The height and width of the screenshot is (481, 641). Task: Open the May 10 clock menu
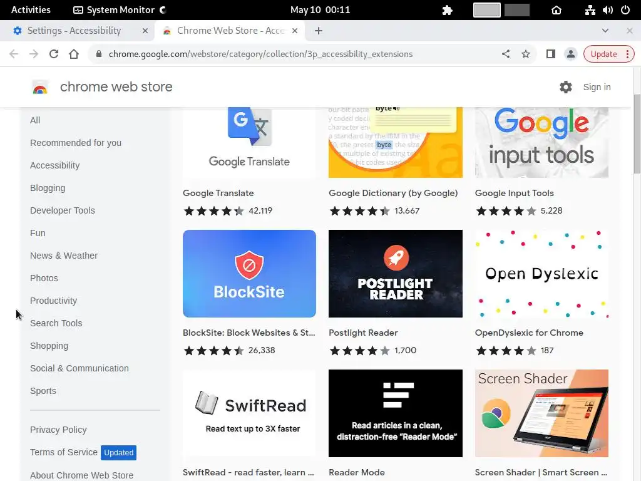click(320, 10)
